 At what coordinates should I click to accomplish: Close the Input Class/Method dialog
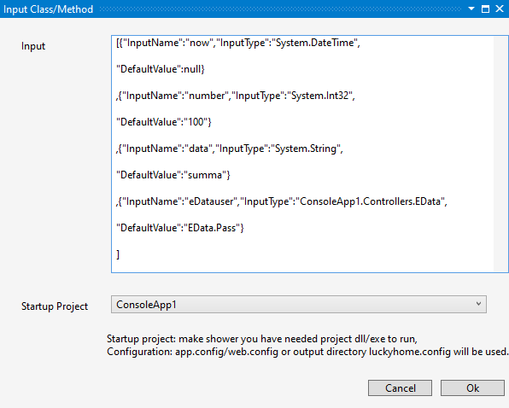pos(500,9)
